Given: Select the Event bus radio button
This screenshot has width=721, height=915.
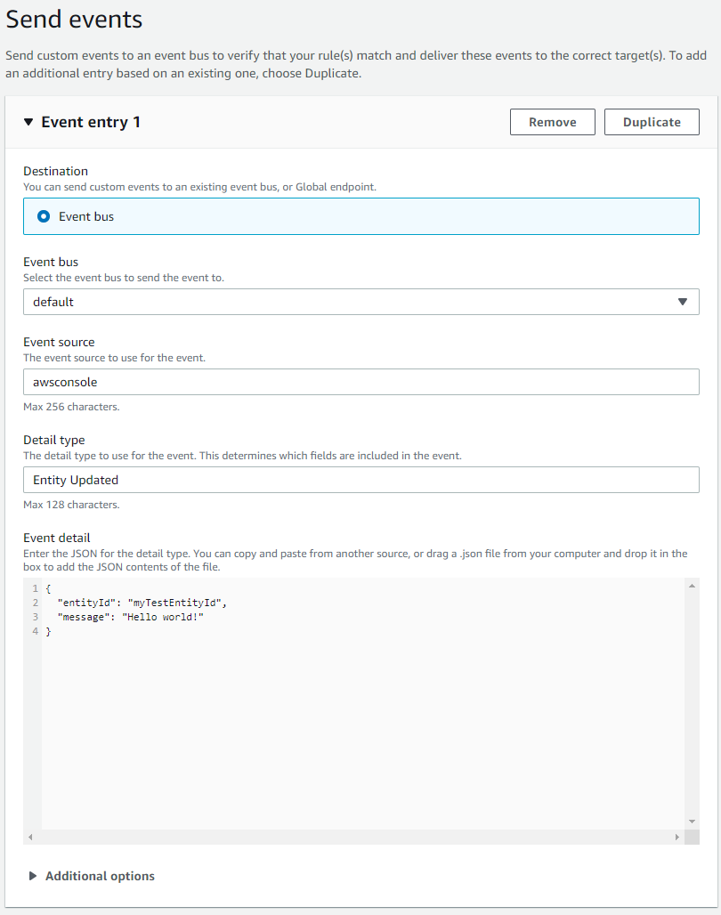Looking at the screenshot, I should pyautogui.click(x=44, y=216).
